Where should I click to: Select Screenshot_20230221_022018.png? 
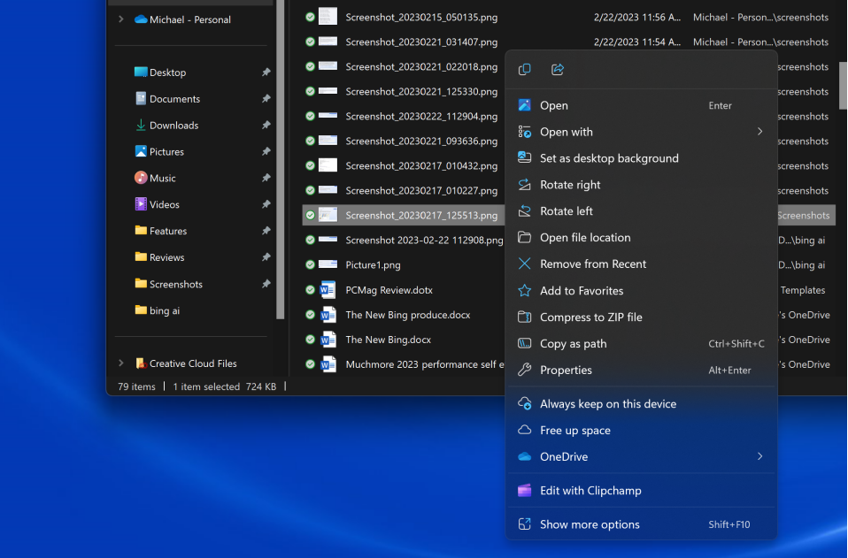point(421,67)
